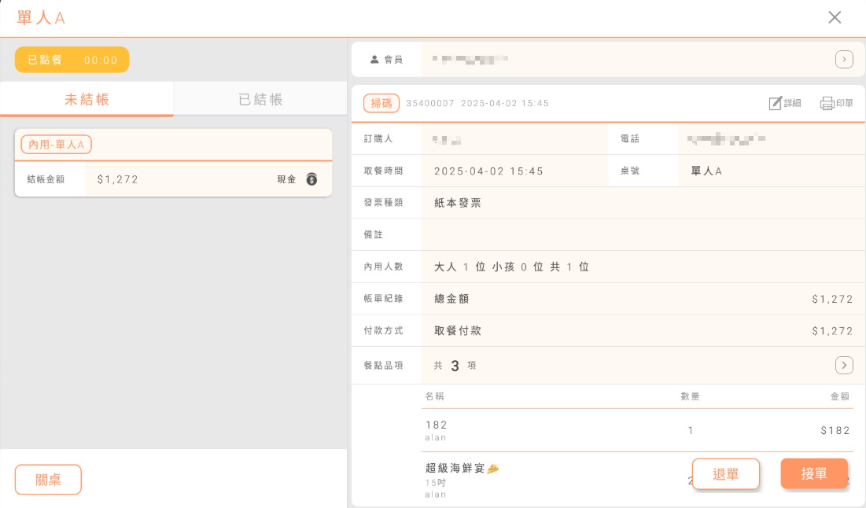866x508 pixels.
Task: Expand the meal items list chevron
Action: [844, 365]
